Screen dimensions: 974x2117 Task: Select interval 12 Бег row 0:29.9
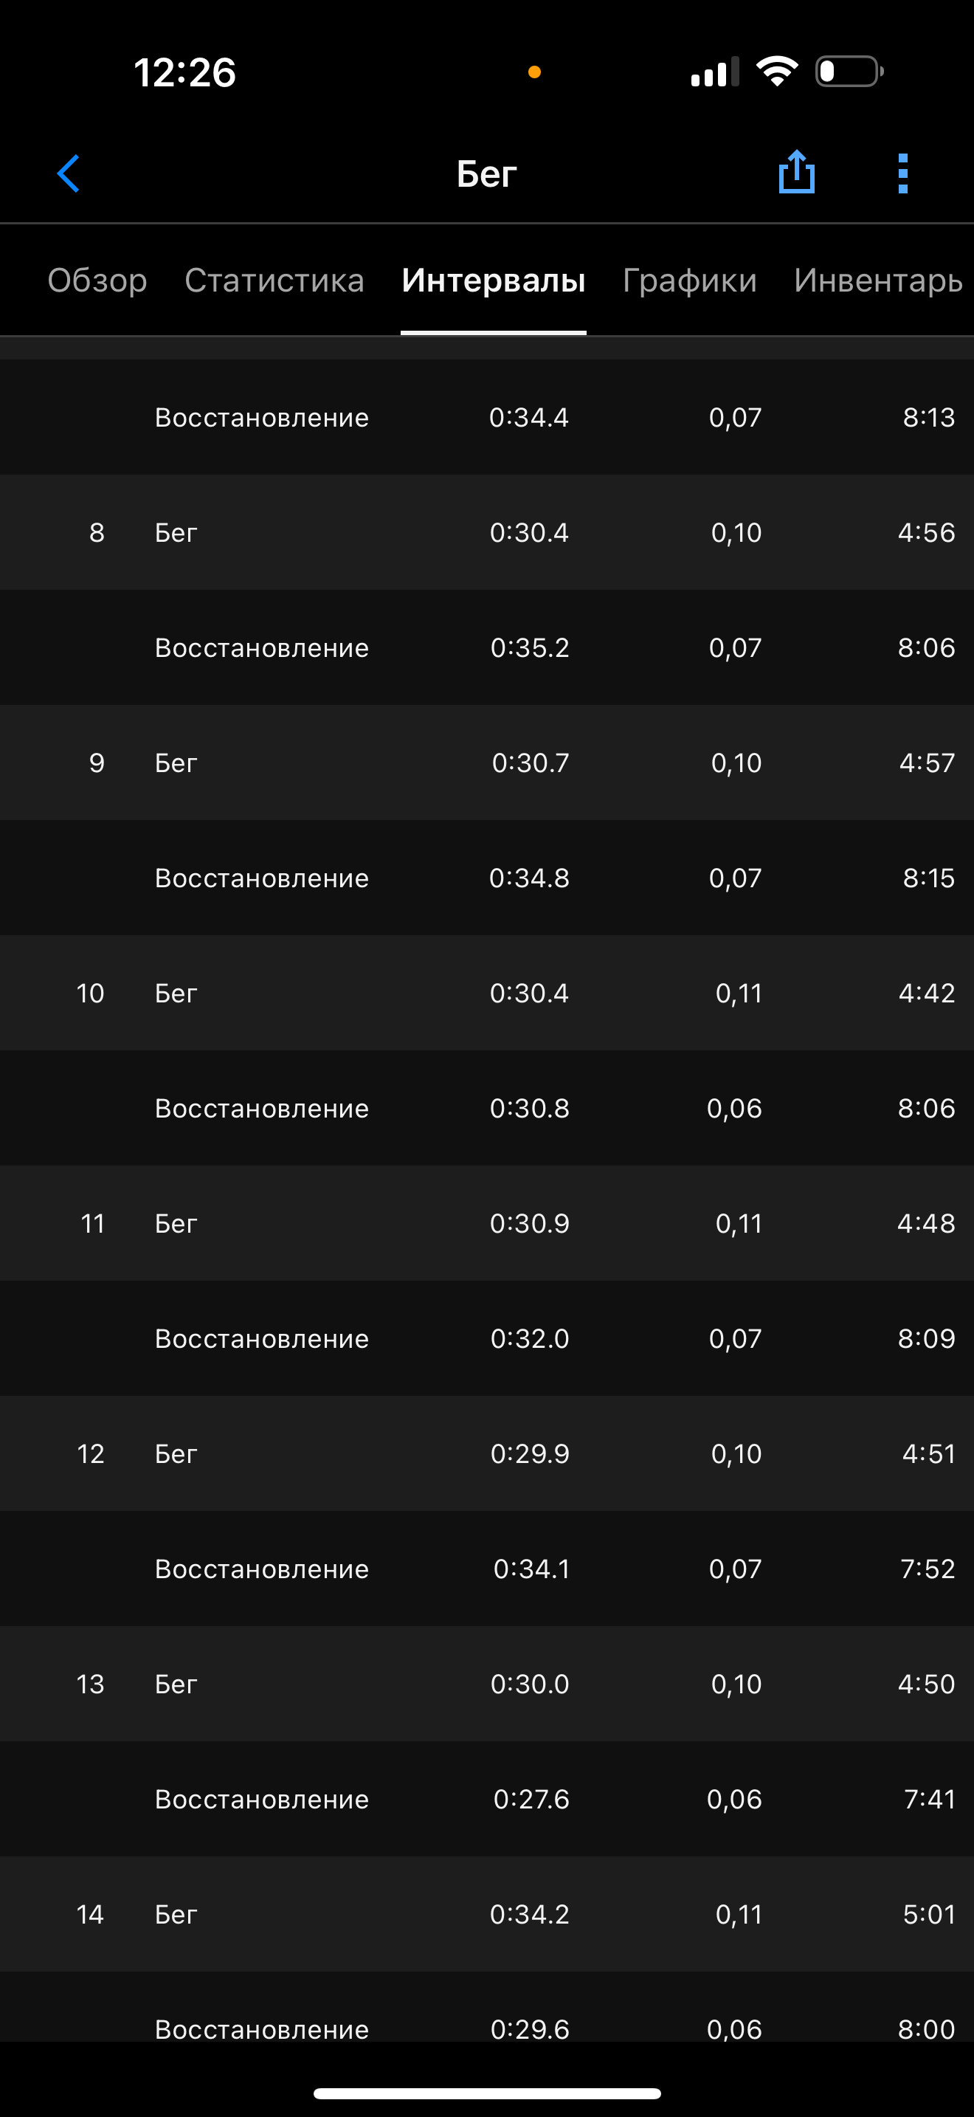pyautogui.click(x=487, y=1453)
